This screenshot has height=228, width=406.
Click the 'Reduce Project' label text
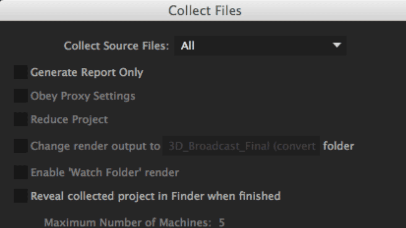coord(69,120)
